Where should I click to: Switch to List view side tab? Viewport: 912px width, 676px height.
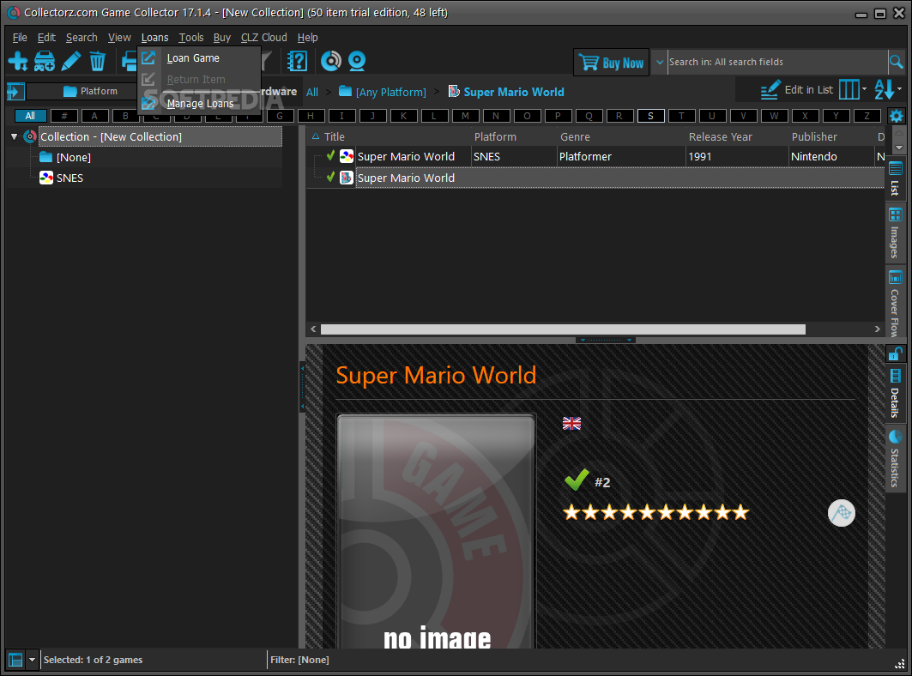895,179
